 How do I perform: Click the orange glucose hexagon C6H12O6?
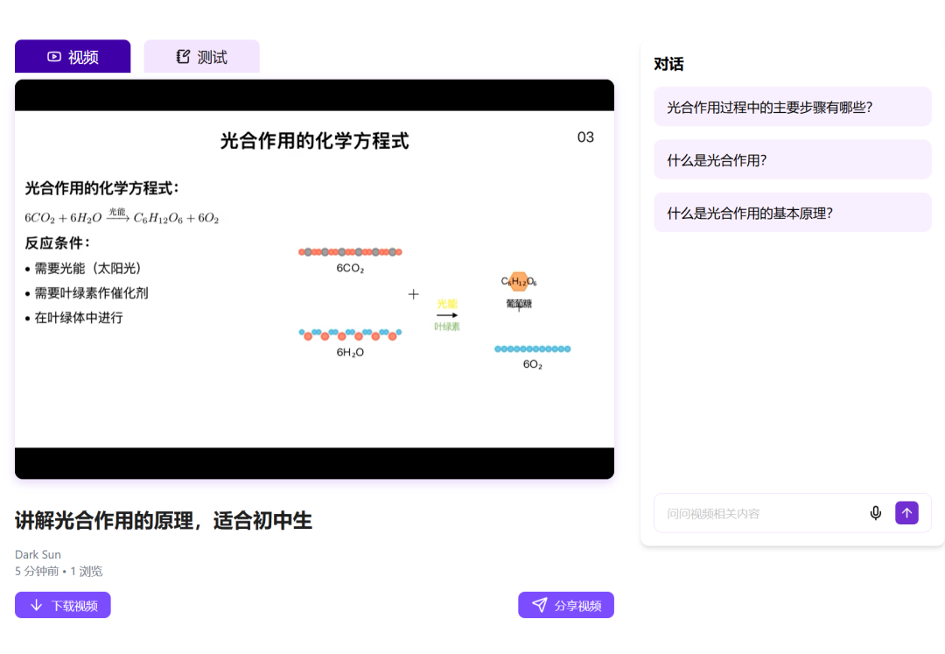(518, 282)
